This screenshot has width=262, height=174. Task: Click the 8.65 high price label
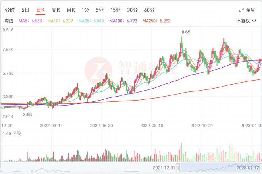click(x=186, y=32)
